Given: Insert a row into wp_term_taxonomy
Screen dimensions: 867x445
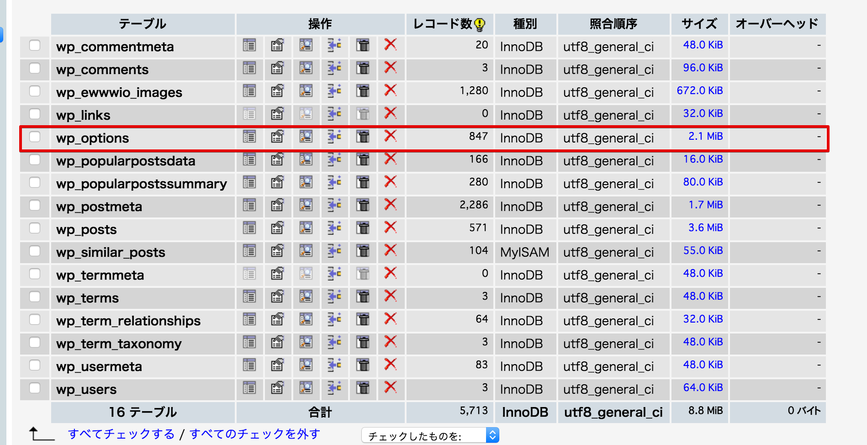Looking at the screenshot, I should 334,342.
